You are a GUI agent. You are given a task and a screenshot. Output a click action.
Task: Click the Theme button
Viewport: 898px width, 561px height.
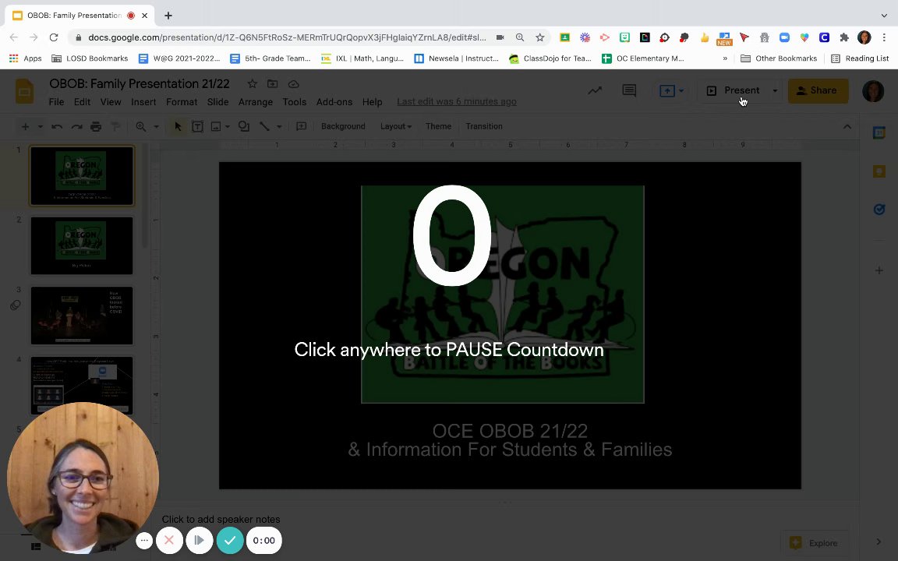click(x=438, y=126)
